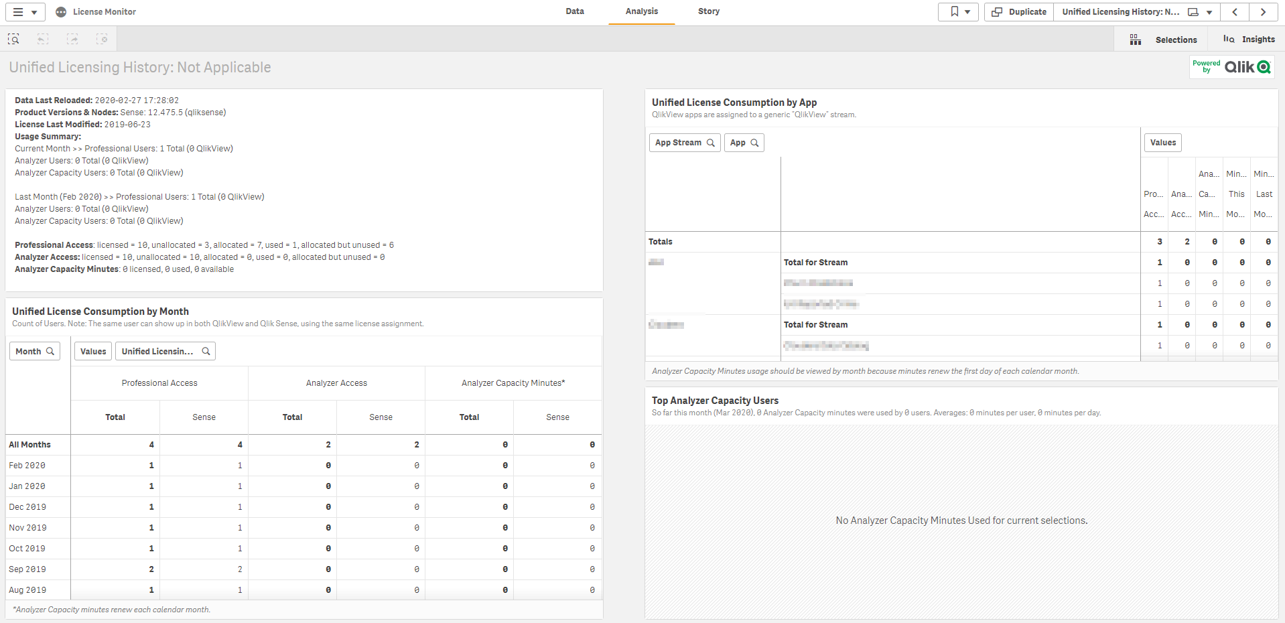Open the smart search tool
This screenshot has height=623, width=1285.
coord(13,39)
